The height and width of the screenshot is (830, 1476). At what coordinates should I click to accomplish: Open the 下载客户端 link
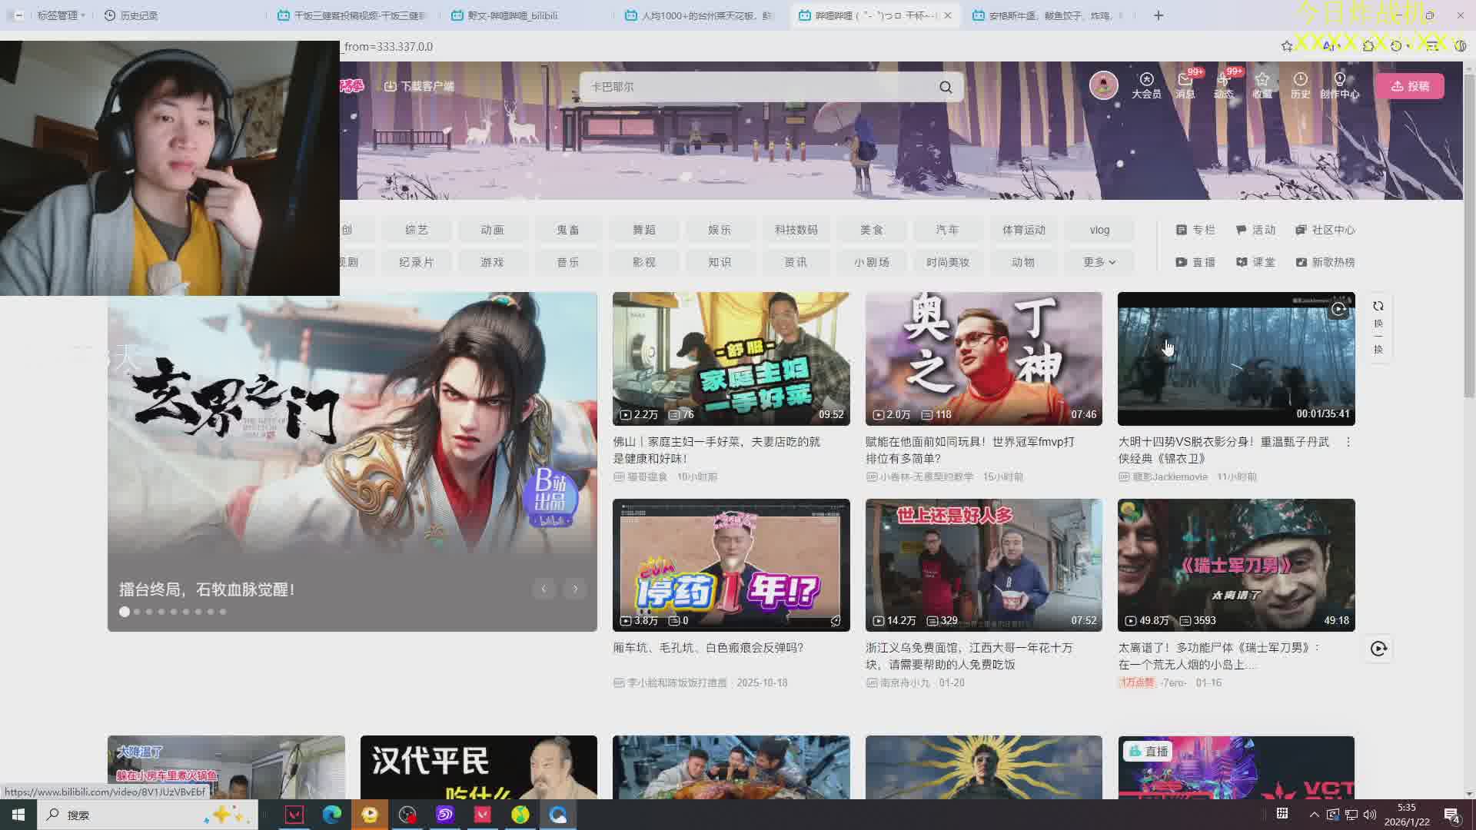tap(419, 86)
